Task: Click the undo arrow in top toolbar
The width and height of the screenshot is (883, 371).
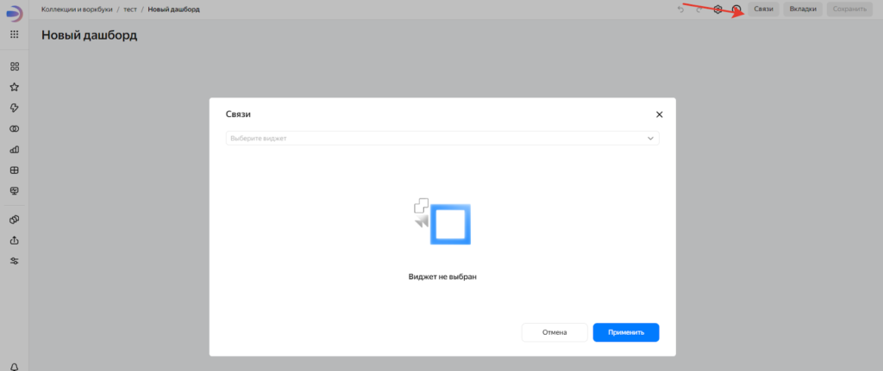Action: [x=680, y=9]
